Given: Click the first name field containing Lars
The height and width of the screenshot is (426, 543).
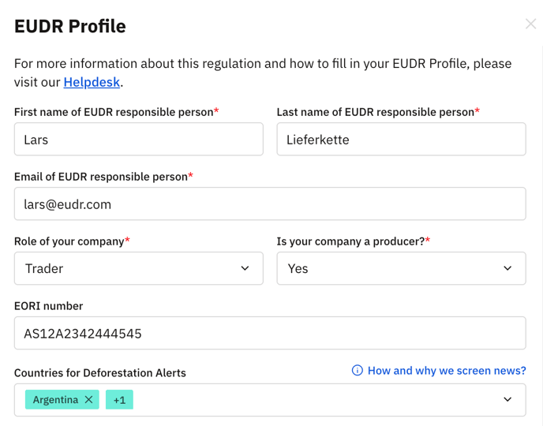Looking at the screenshot, I should click(x=138, y=140).
